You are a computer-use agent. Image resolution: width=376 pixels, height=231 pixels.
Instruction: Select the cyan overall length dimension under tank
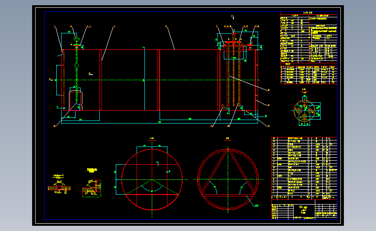(x=160, y=123)
